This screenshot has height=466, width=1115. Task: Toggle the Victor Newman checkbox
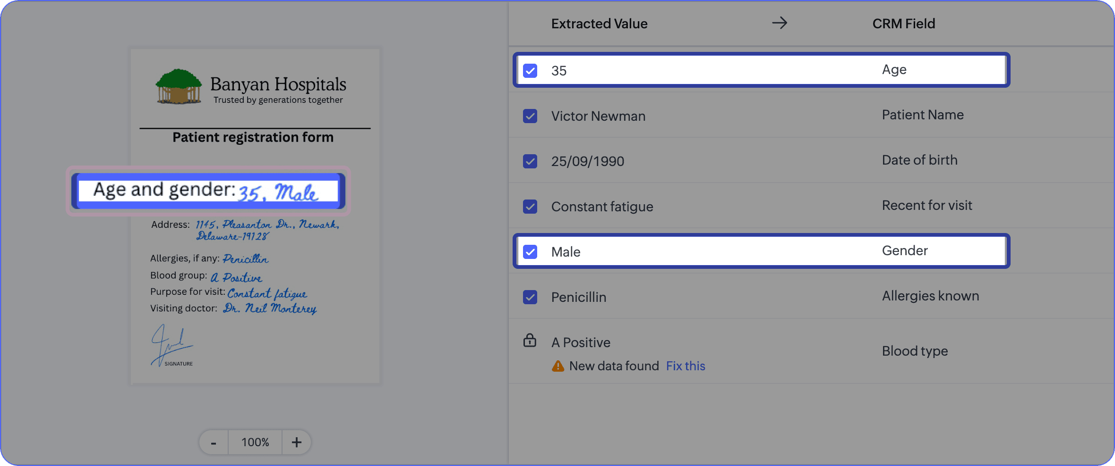tap(530, 116)
